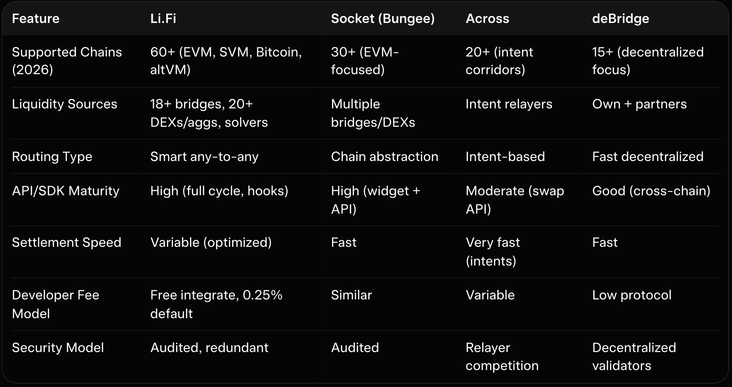Click the Supported Chains (2026) row label

coord(67,61)
